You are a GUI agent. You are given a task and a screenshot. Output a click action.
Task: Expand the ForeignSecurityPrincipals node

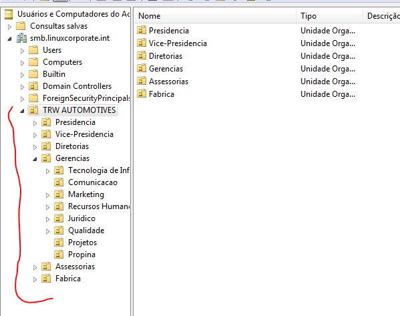[x=23, y=99]
